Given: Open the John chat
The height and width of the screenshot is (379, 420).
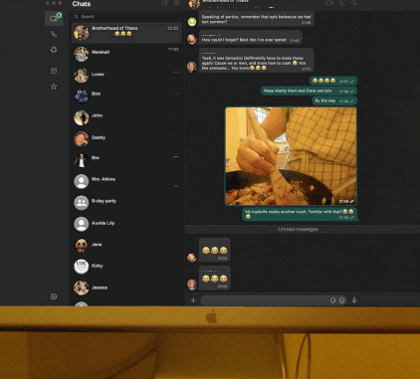Looking at the screenshot, I should [126, 117].
